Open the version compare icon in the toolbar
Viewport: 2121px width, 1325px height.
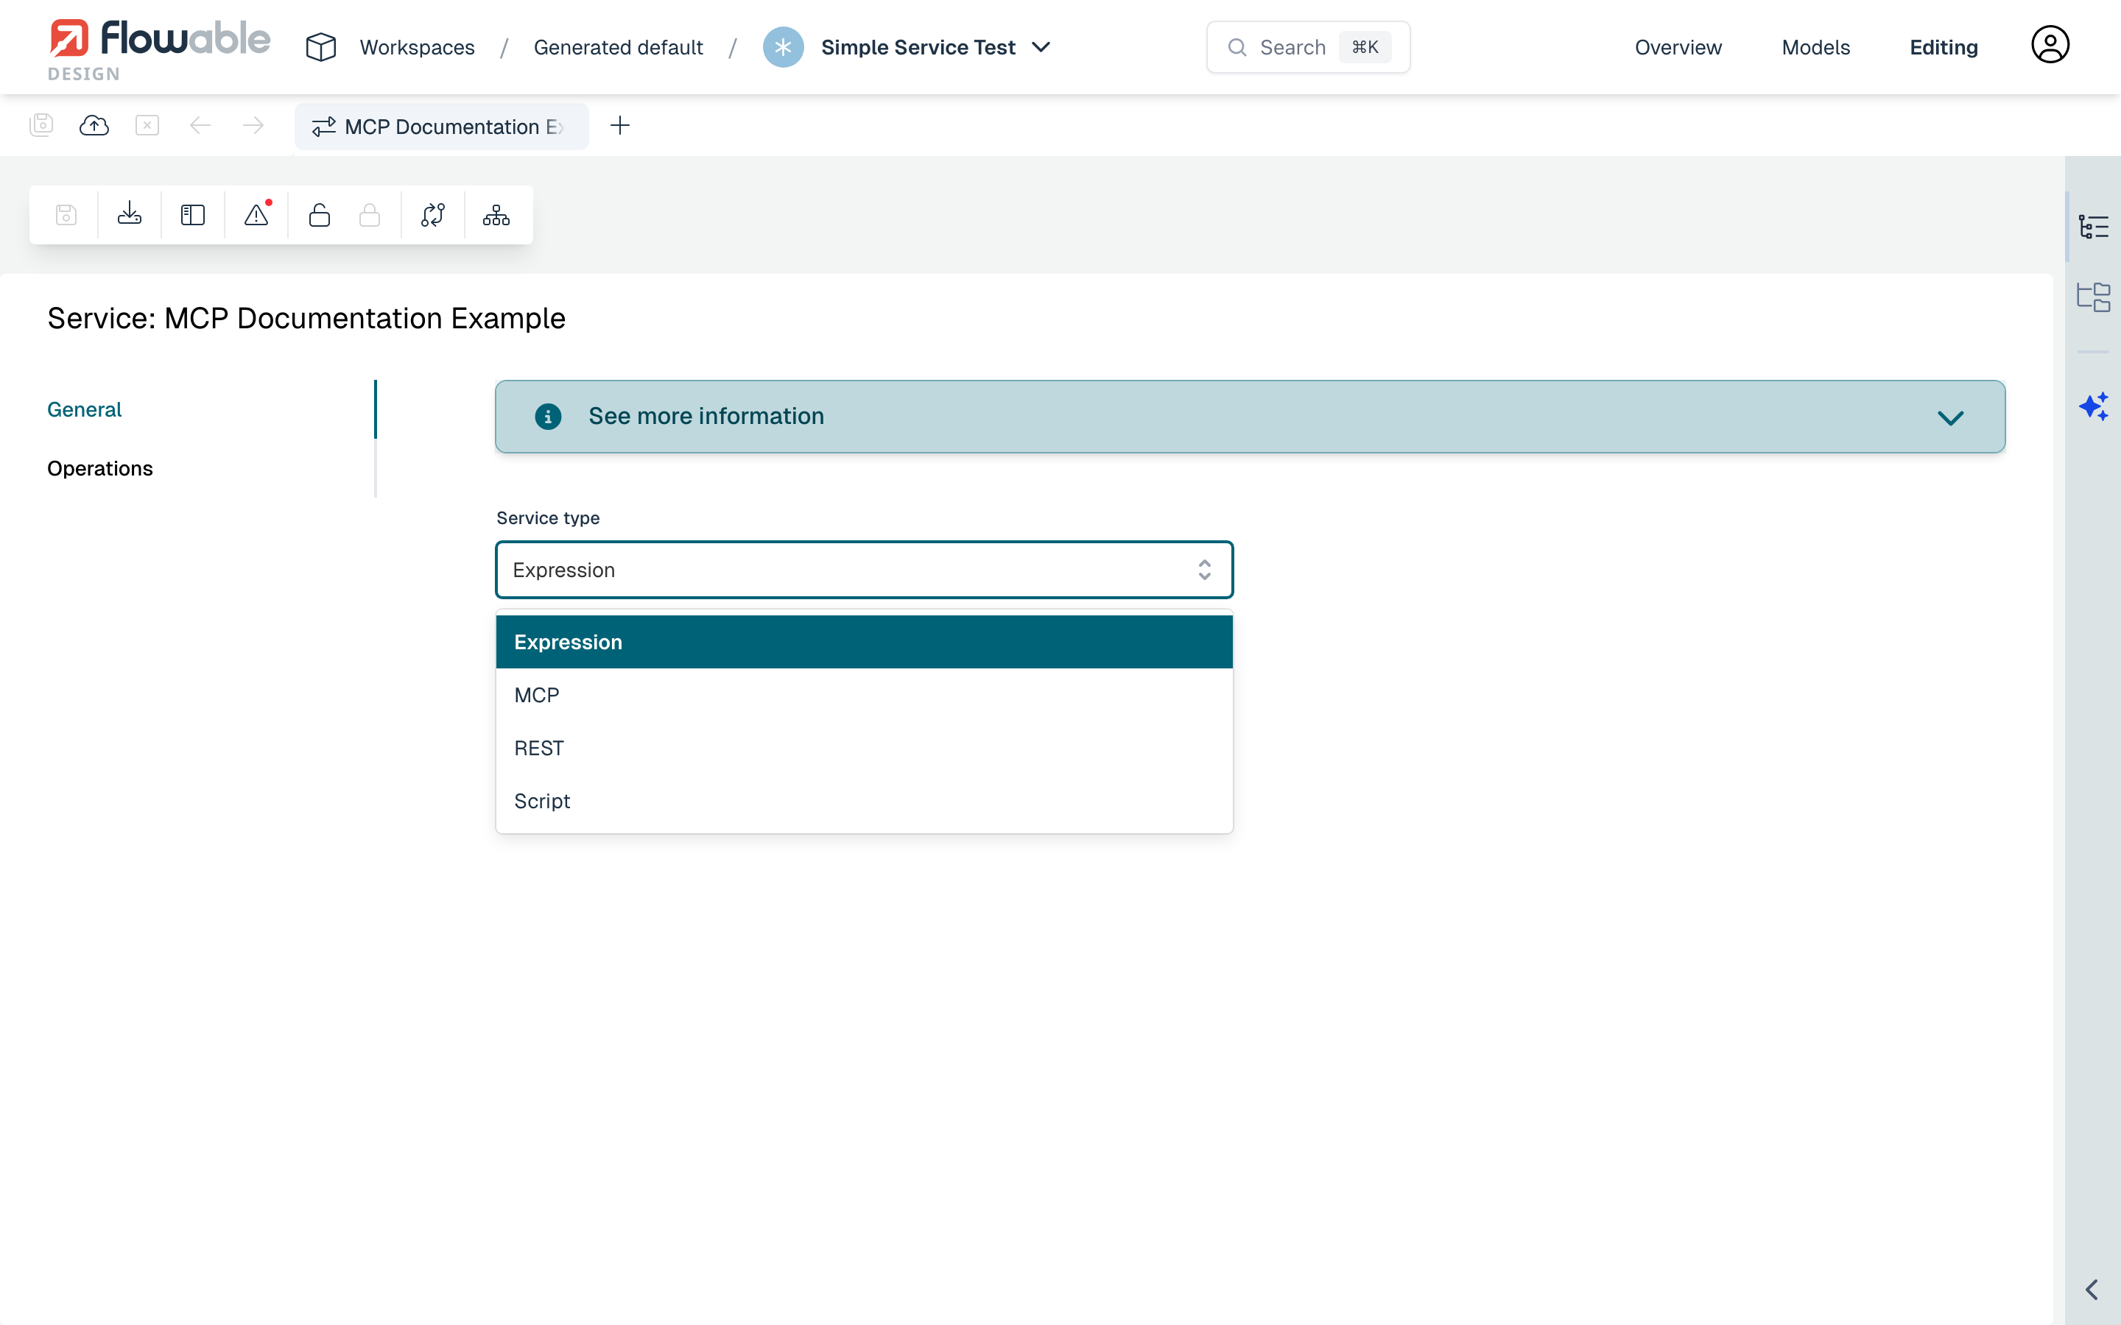point(433,215)
